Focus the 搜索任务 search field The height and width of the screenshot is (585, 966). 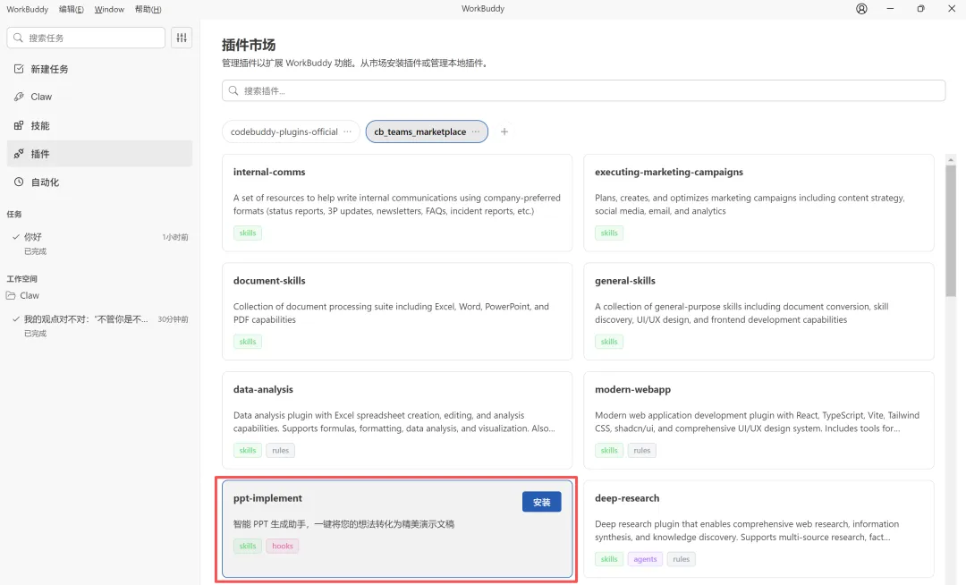[86, 38]
